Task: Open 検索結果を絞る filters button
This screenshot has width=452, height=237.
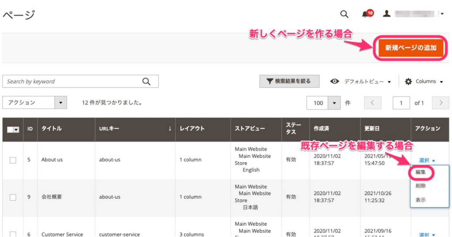Action: pyautogui.click(x=289, y=81)
